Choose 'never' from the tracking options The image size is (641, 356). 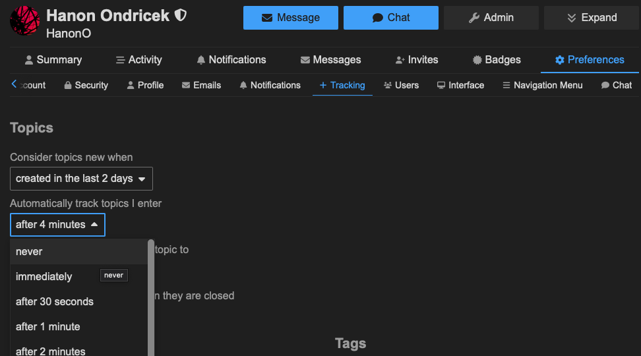click(x=29, y=252)
